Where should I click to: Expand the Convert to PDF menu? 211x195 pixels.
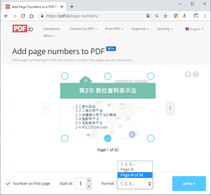(83, 29)
